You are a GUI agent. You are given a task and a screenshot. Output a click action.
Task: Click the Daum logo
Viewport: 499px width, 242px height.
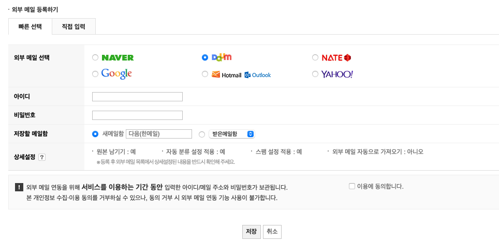222,57
